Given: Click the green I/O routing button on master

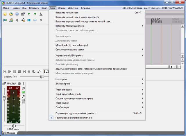Looking at the screenshot, I should tap(24, 92).
